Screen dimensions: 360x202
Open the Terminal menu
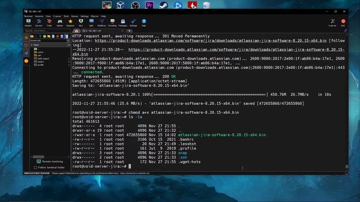click(28, 16)
